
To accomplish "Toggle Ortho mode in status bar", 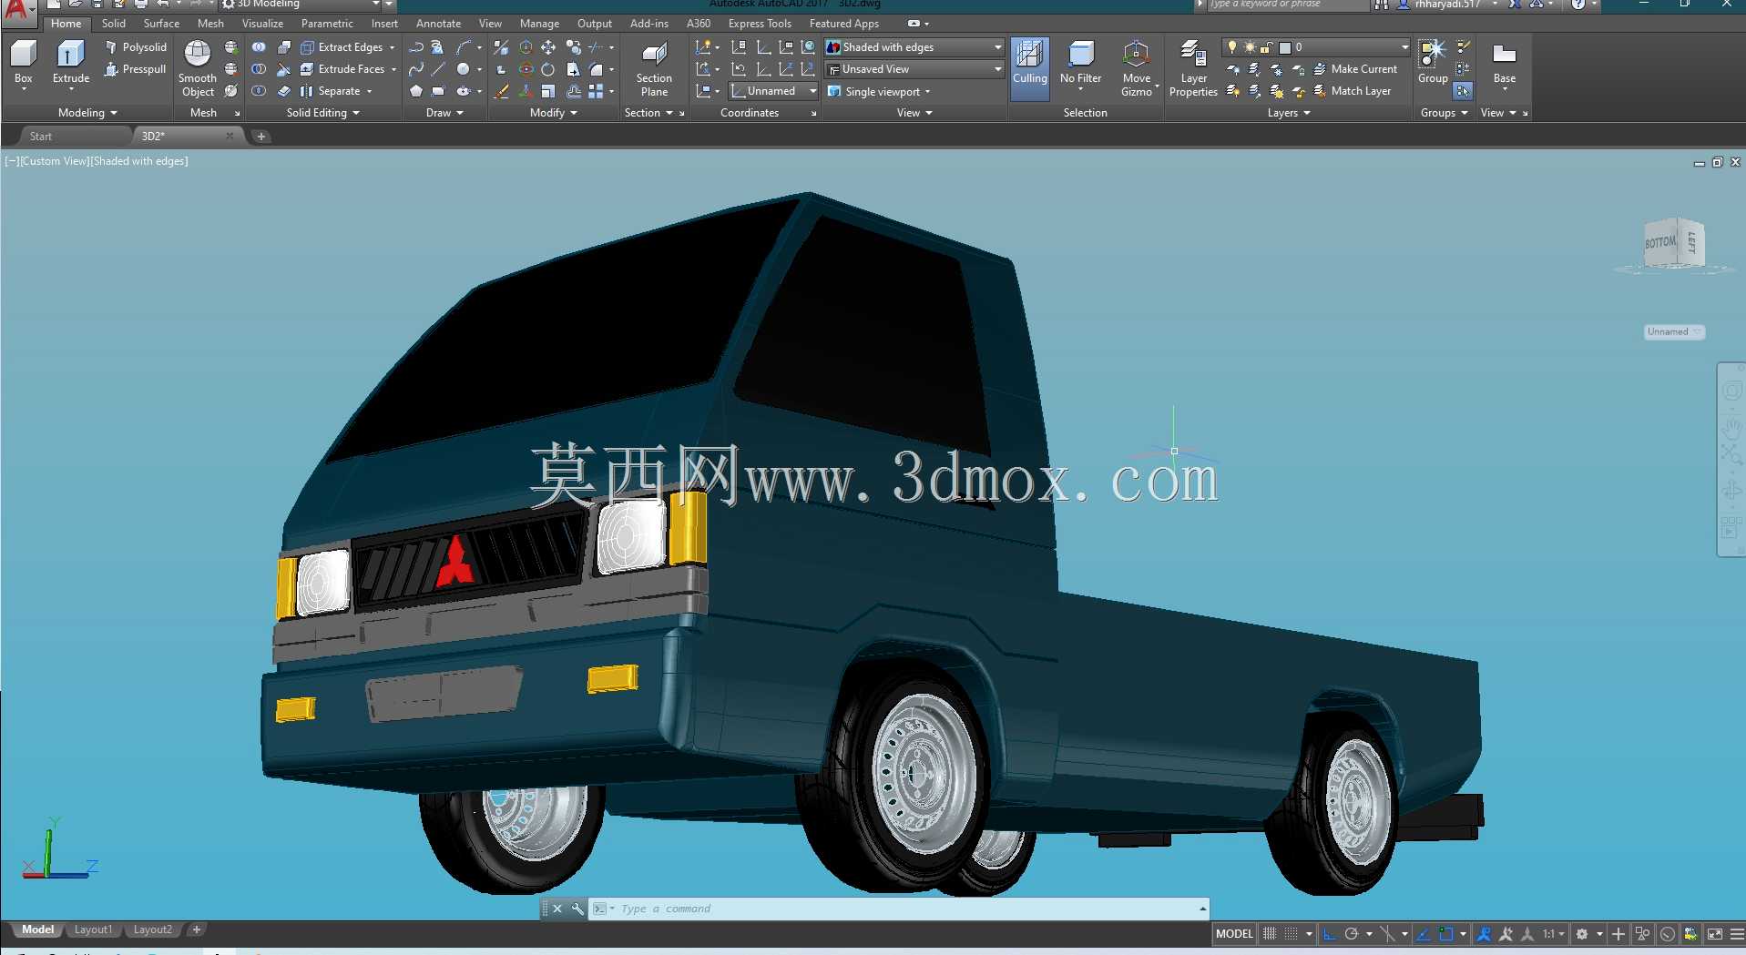I will 1329,934.
